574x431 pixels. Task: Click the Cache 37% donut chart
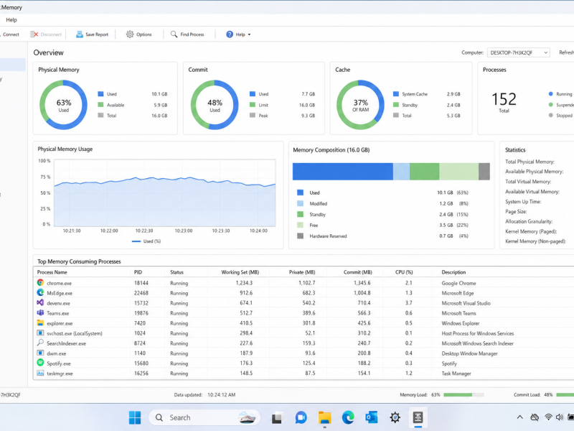pyautogui.click(x=360, y=105)
